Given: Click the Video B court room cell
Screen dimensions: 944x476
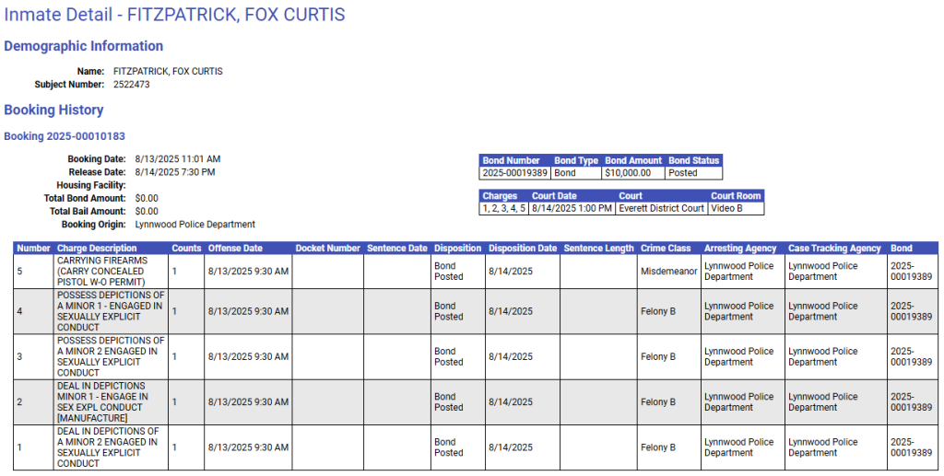Looking at the screenshot, I should click(726, 209).
